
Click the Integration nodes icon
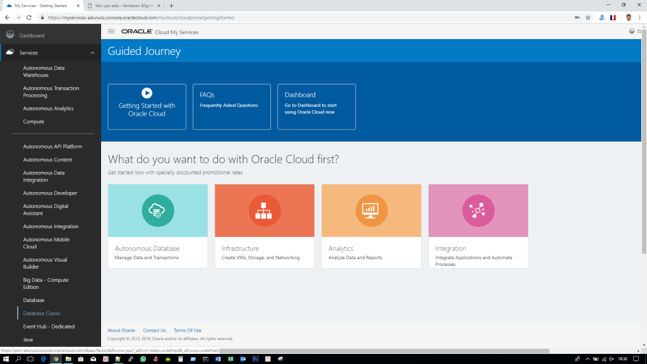tap(478, 210)
